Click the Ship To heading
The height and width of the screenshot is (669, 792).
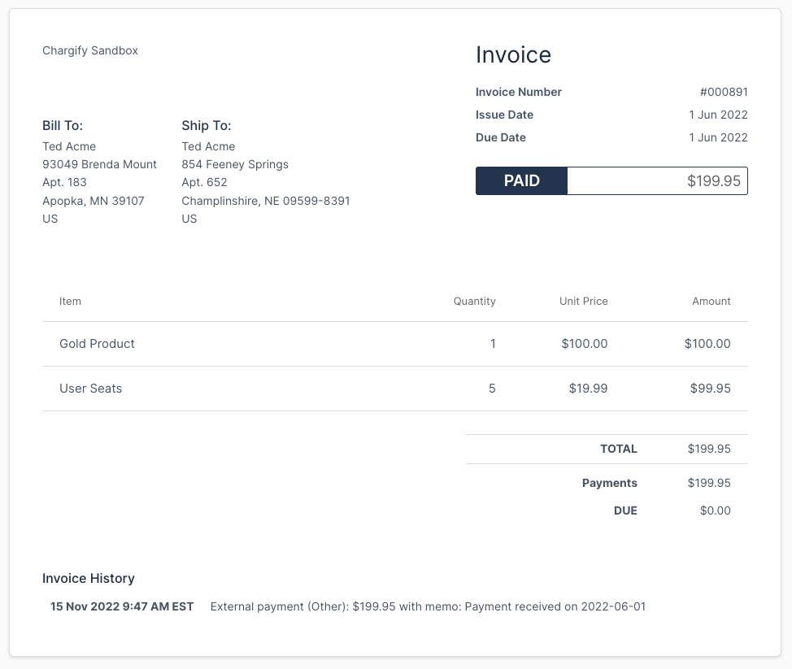pyautogui.click(x=205, y=126)
